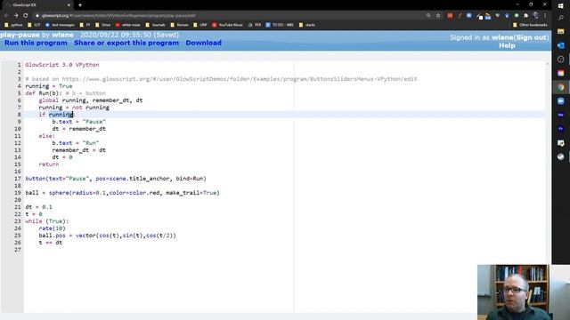Open Adobe Media Encoder from taskbar
This screenshot has height=320, width=570.
[560, 115]
